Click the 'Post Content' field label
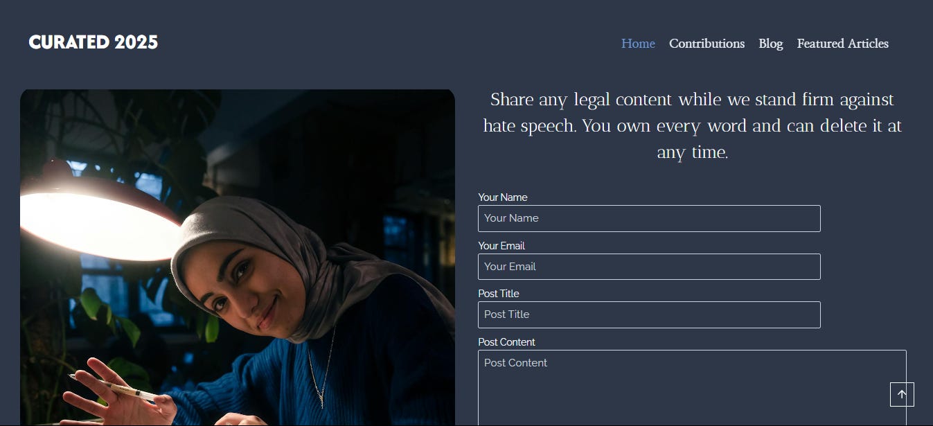Screen dimensions: 933x426 coord(506,342)
